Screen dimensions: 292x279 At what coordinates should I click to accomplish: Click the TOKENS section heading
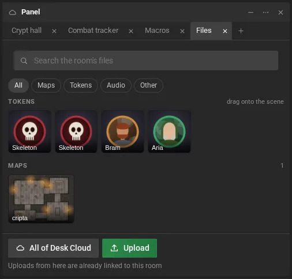tap(21, 101)
